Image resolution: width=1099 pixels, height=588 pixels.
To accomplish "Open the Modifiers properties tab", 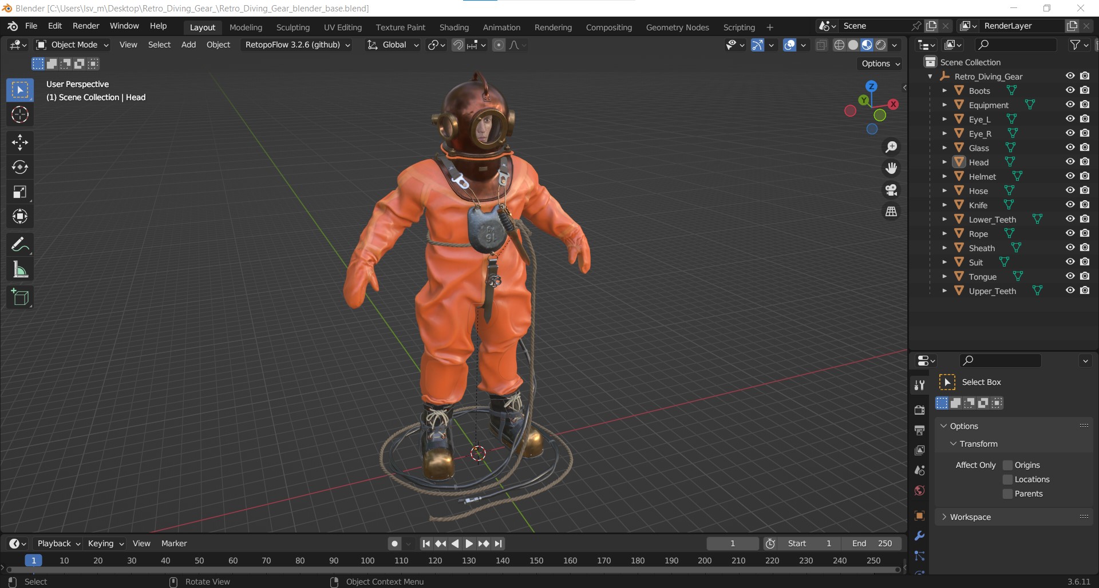I will coord(919,536).
